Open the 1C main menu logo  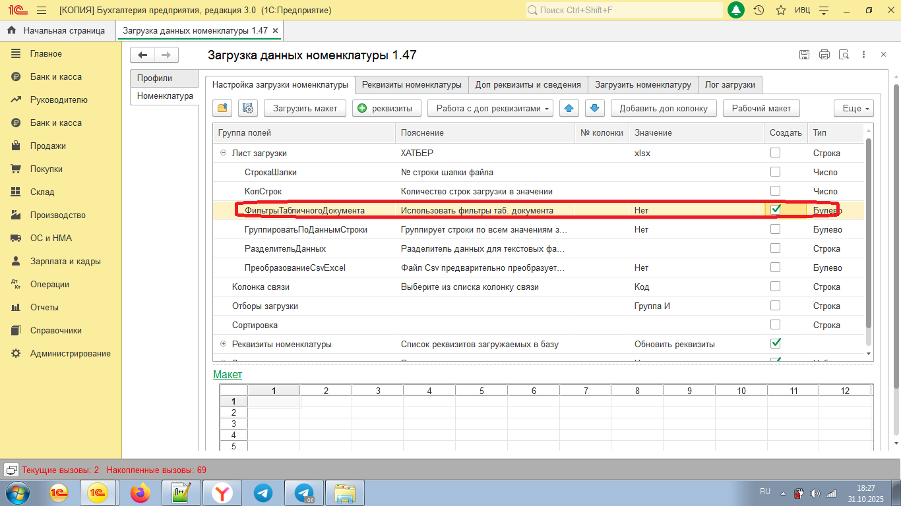pos(17,10)
